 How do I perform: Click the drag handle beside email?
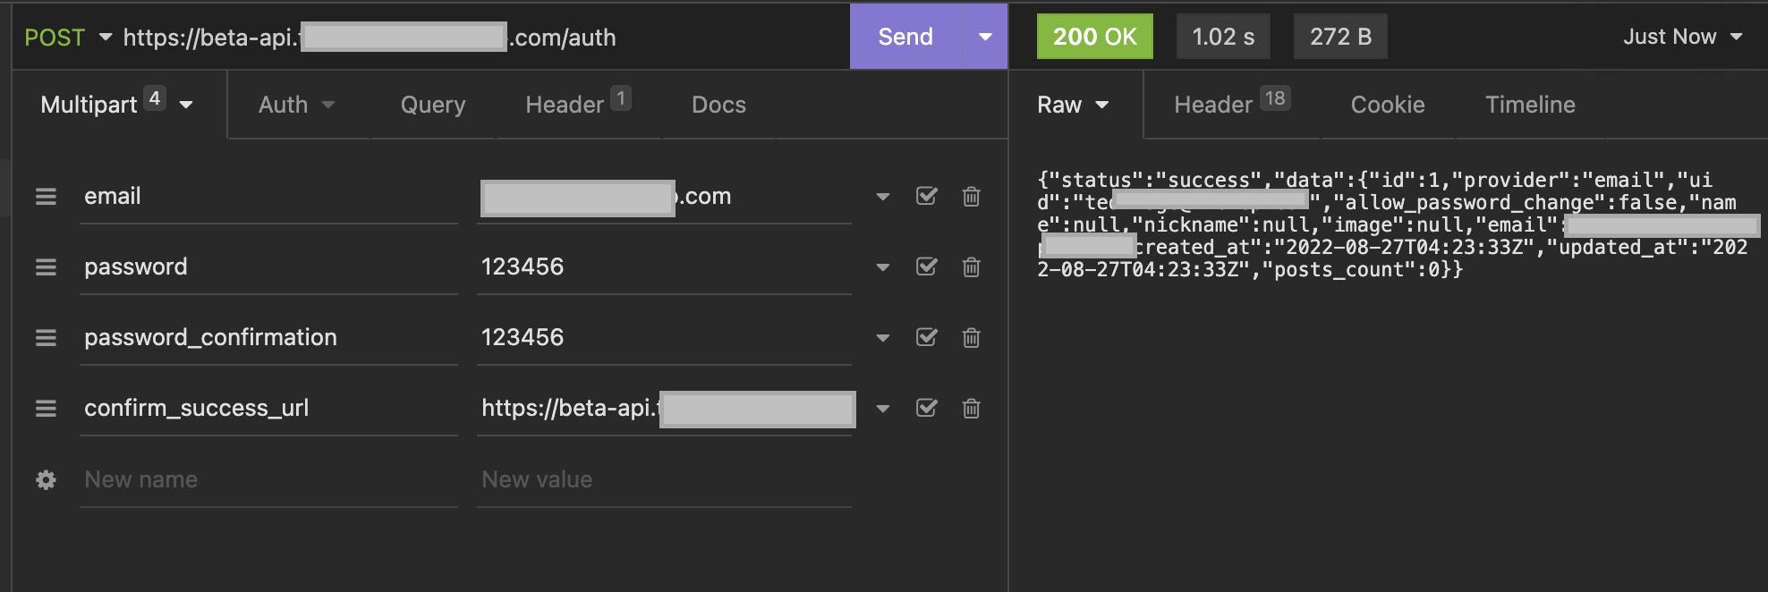[x=46, y=197]
